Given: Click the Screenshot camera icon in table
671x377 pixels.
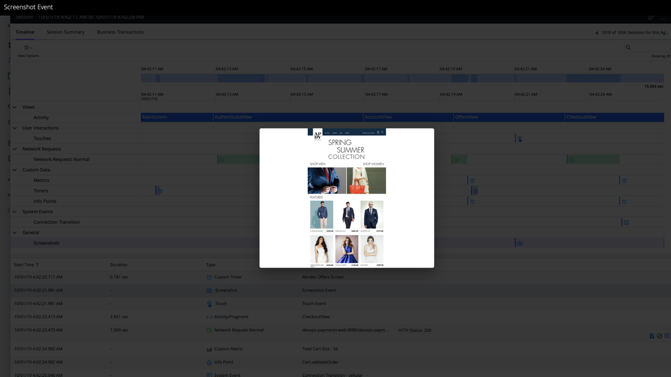Looking at the screenshot, I should pyautogui.click(x=209, y=290).
